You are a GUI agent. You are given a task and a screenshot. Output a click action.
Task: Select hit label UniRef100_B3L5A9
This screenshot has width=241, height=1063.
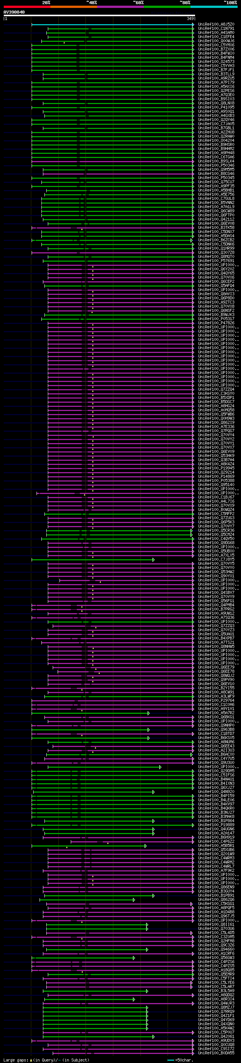(x=216, y=991)
